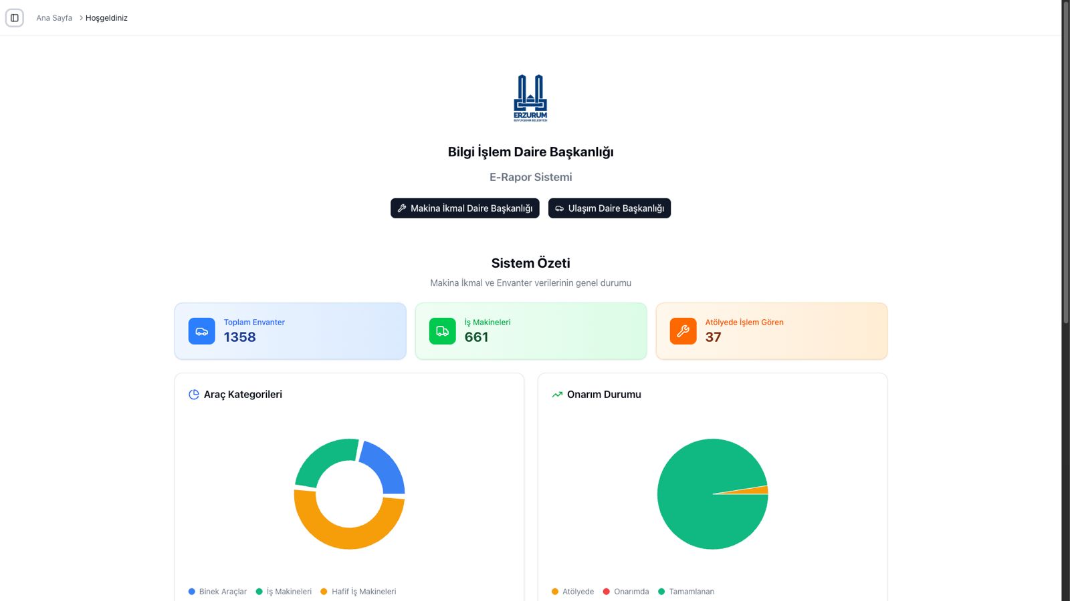The image size is (1070, 601).
Task: Click the blue car icon in Toplam Envanter
Action: tap(201, 331)
